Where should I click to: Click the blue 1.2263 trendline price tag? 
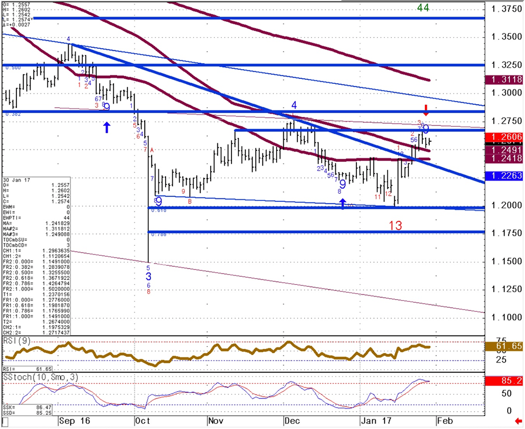(x=504, y=175)
